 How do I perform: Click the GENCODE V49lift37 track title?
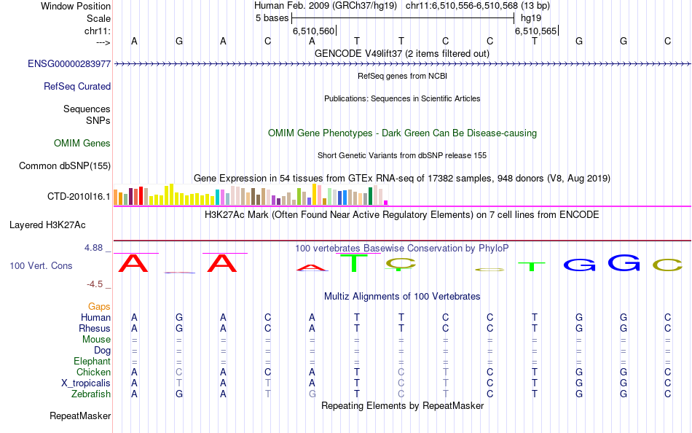(402, 54)
